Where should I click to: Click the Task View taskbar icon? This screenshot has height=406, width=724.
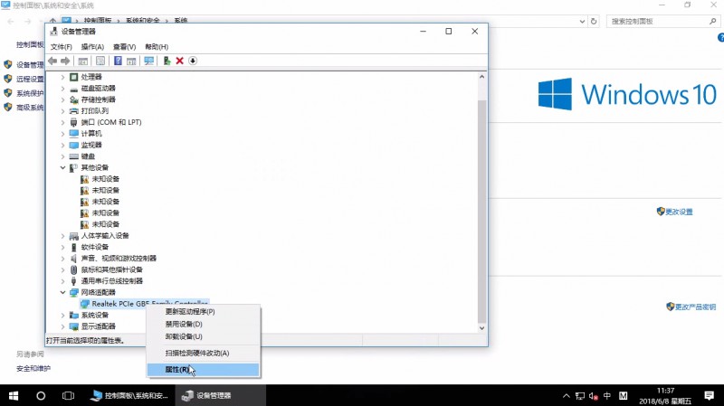pos(68,396)
